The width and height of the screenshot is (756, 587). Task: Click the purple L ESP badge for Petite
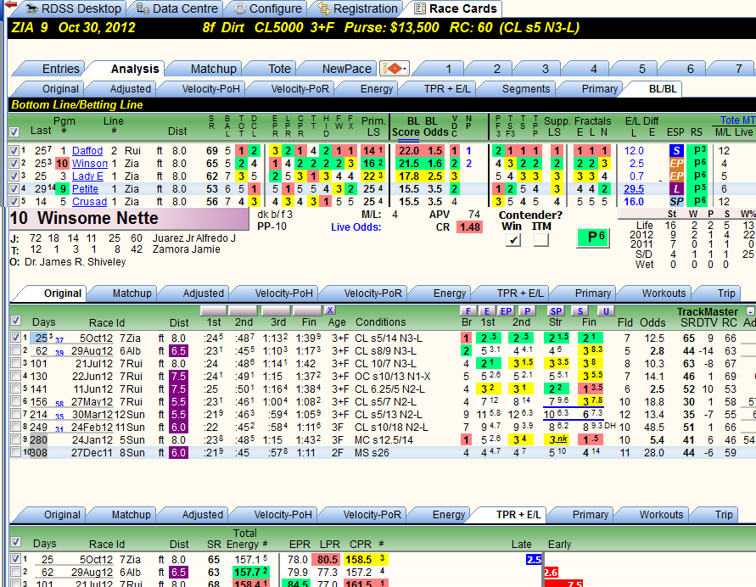click(676, 189)
